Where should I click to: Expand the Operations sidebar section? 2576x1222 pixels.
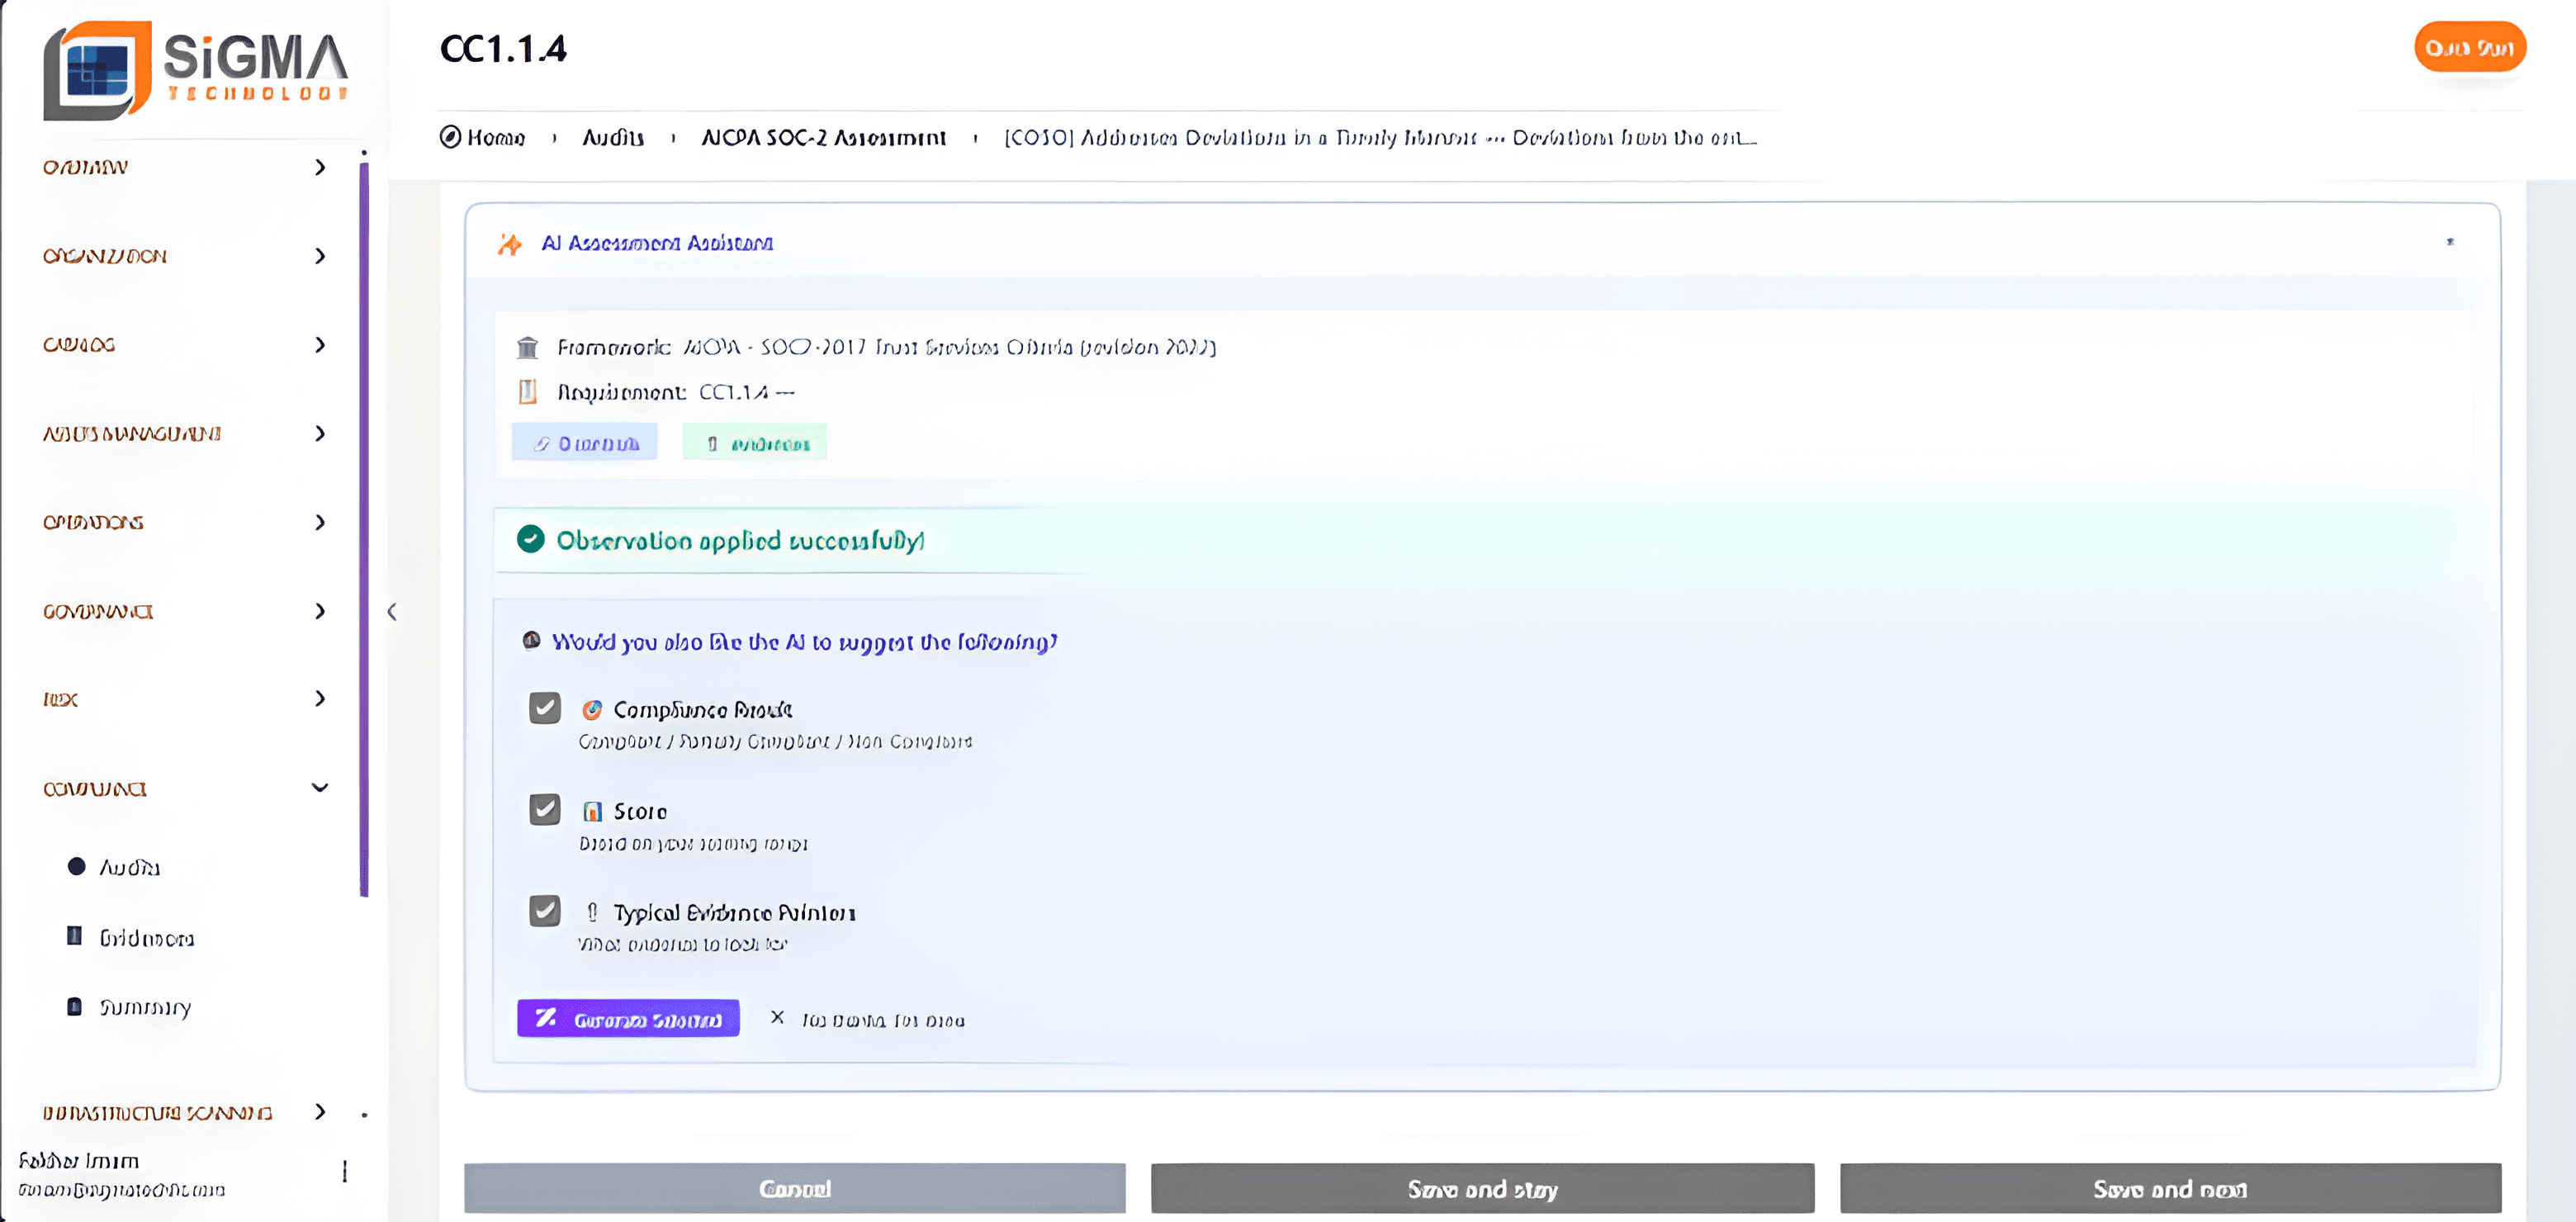coord(320,522)
